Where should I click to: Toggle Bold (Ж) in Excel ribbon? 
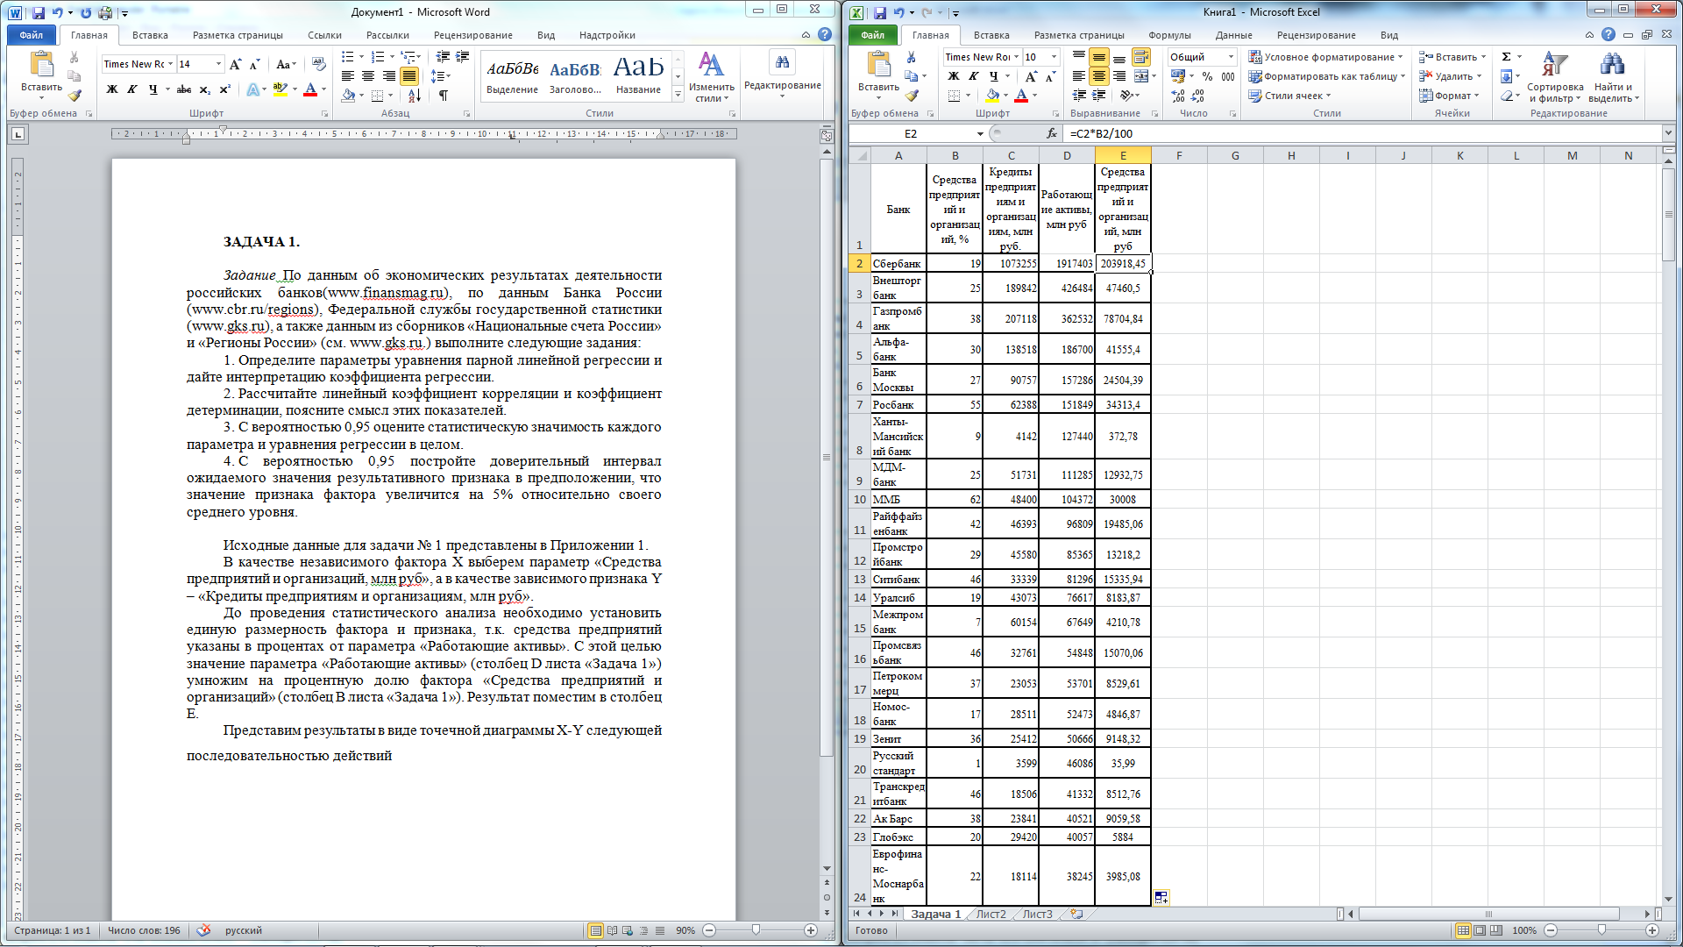954,76
